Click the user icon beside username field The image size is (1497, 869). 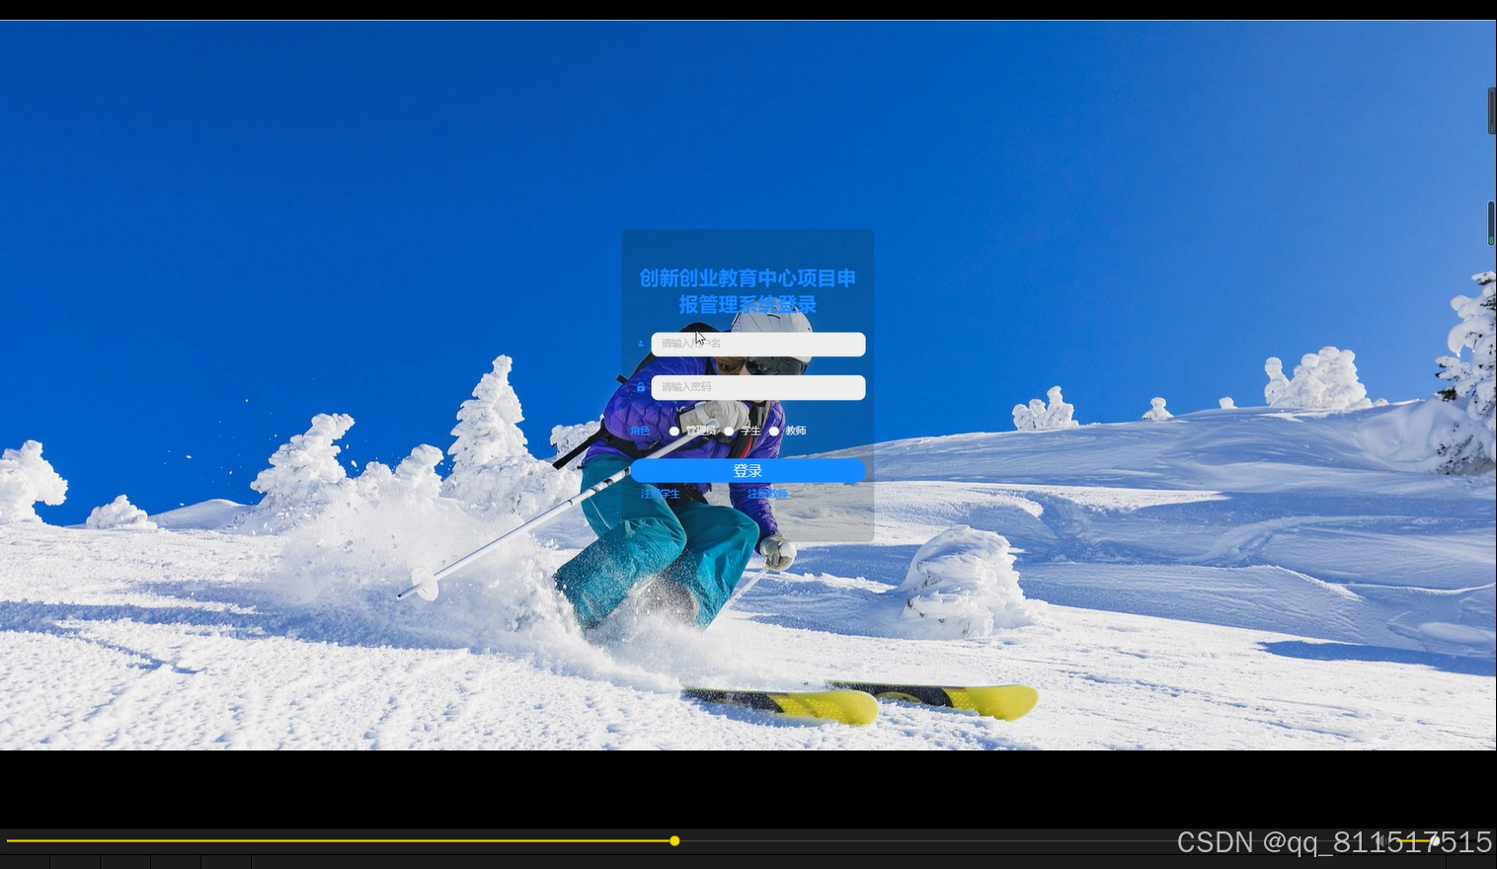click(x=640, y=344)
